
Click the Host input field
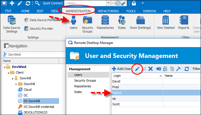[85, 3]
